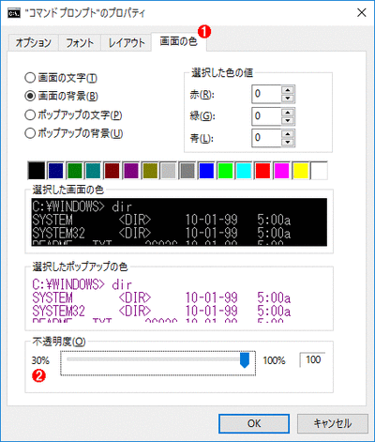
Task: Increase the 赤(R) value with up arrow
Action: click(x=288, y=90)
